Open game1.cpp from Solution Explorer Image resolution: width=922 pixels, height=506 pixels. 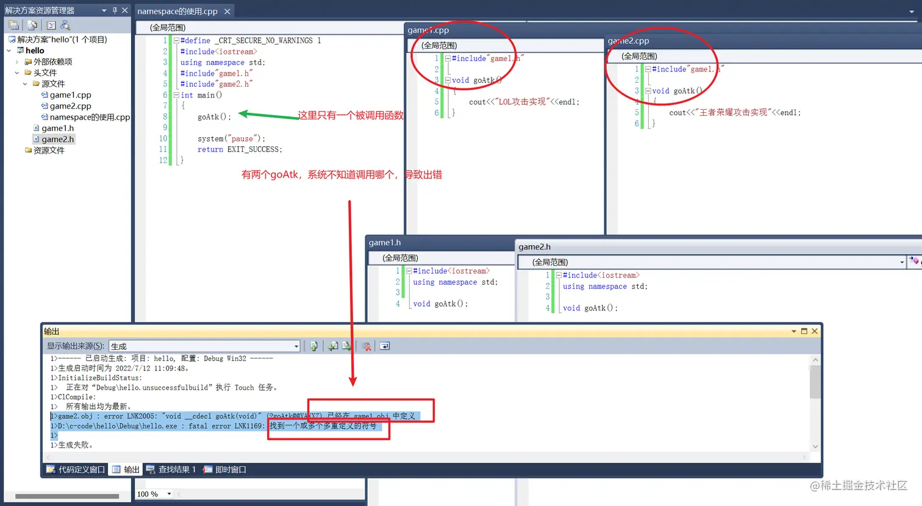click(71, 95)
